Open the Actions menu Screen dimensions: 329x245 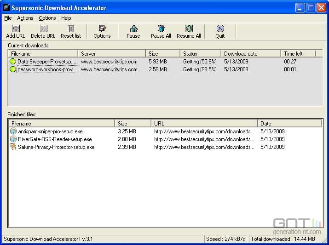click(25, 18)
